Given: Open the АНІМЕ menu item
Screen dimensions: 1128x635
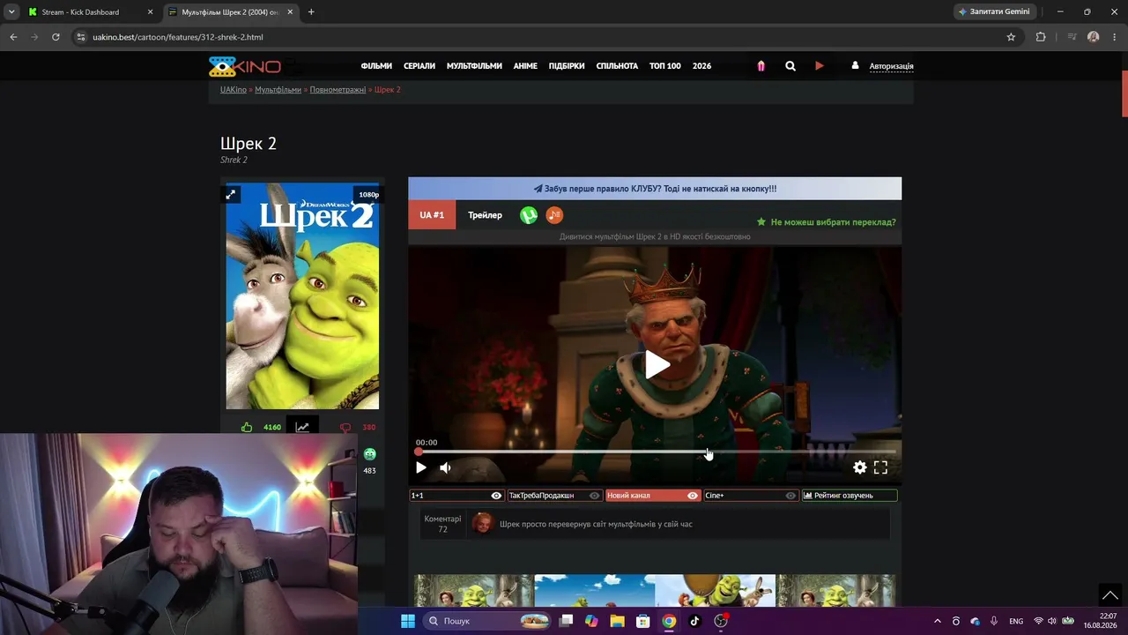Looking at the screenshot, I should click(x=525, y=66).
